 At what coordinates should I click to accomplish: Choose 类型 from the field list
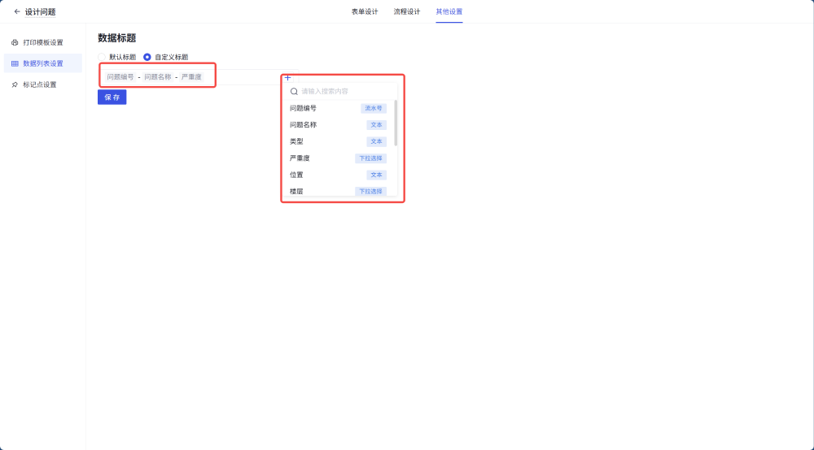(x=297, y=141)
